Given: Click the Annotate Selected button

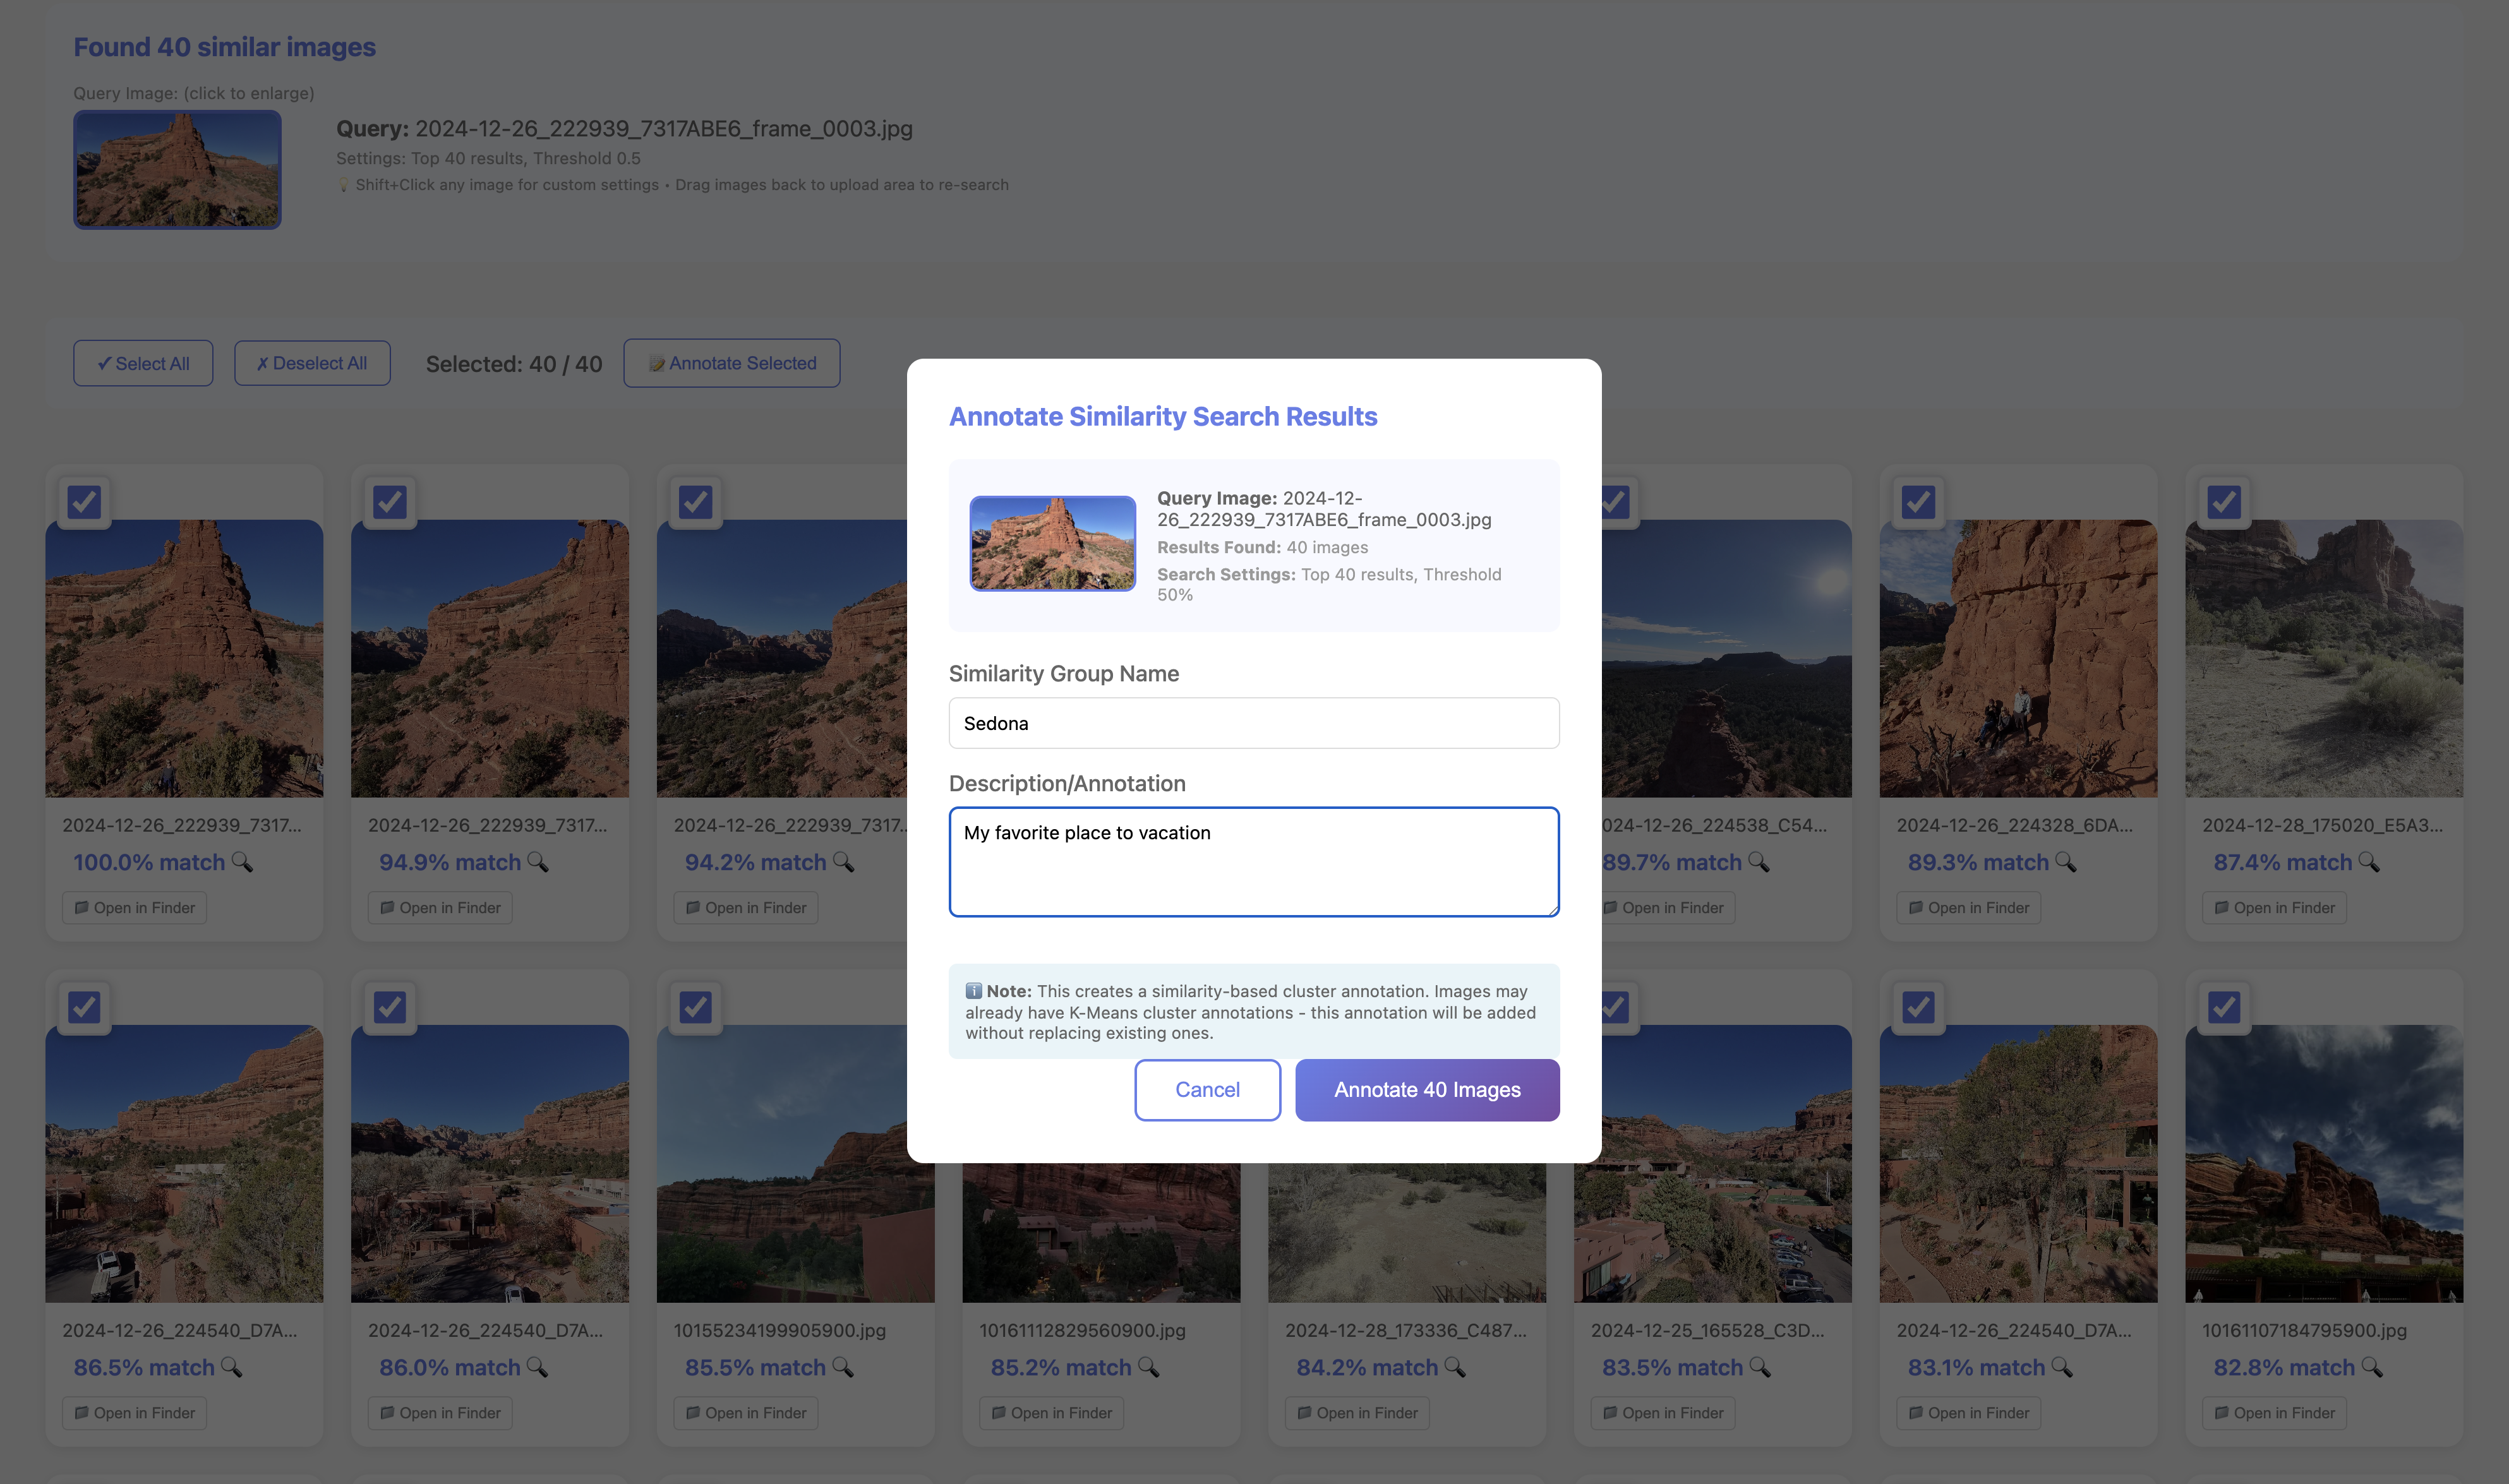Looking at the screenshot, I should click(732, 363).
